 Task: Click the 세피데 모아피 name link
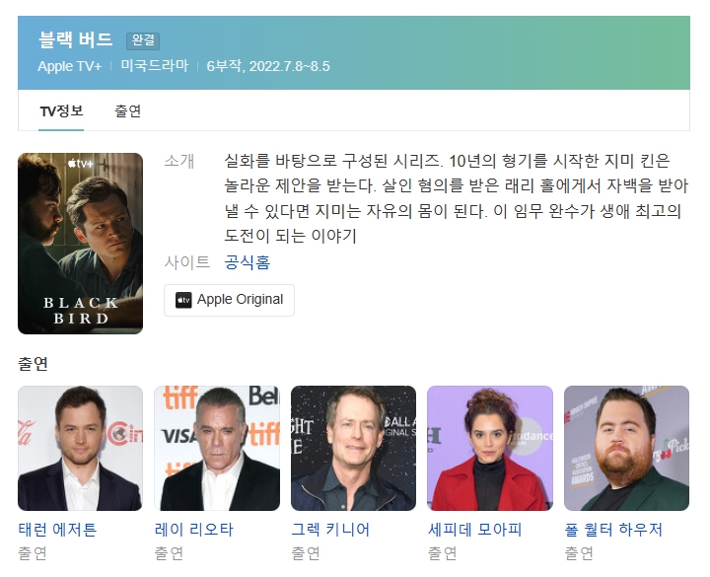(x=475, y=530)
